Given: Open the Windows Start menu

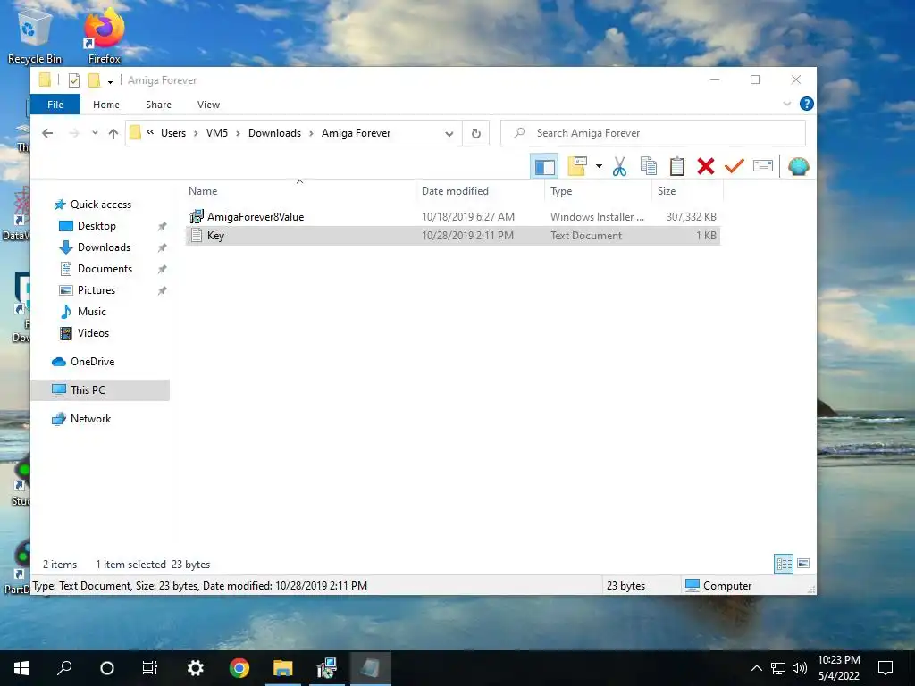Looking at the screenshot, I should click(21, 668).
